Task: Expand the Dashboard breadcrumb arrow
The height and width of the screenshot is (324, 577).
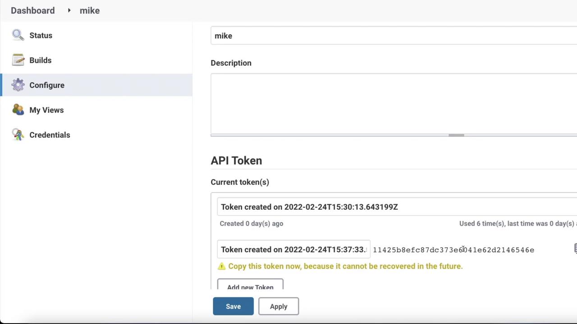Action: (x=69, y=10)
